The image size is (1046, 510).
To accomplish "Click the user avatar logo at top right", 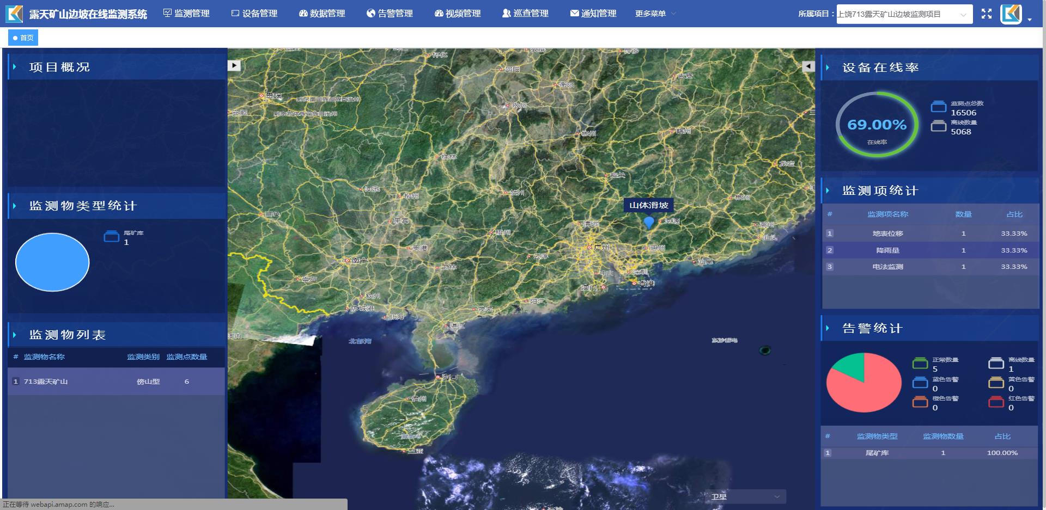I will tap(1011, 14).
